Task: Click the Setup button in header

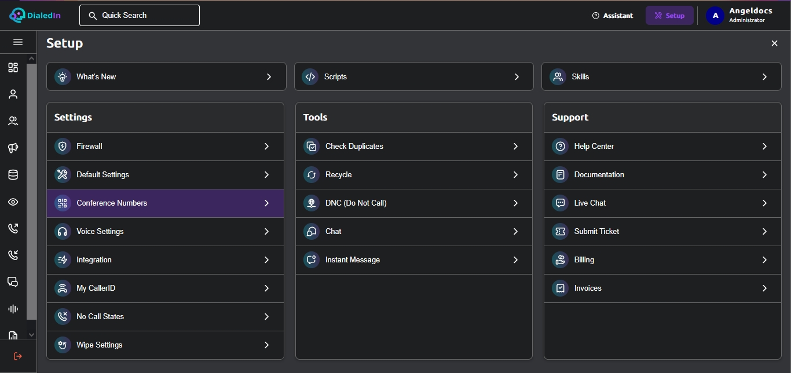Action: 669,16
